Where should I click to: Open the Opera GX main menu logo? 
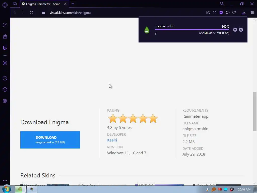[x=5, y=5]
